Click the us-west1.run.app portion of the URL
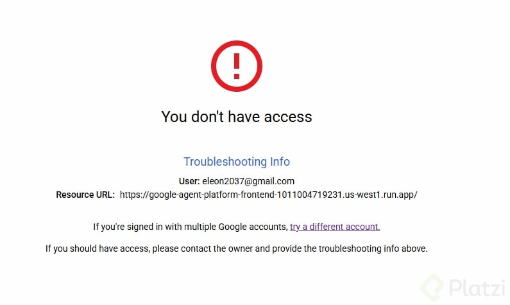The width and height of the screenshot is (510, 305). coord(380,195)
